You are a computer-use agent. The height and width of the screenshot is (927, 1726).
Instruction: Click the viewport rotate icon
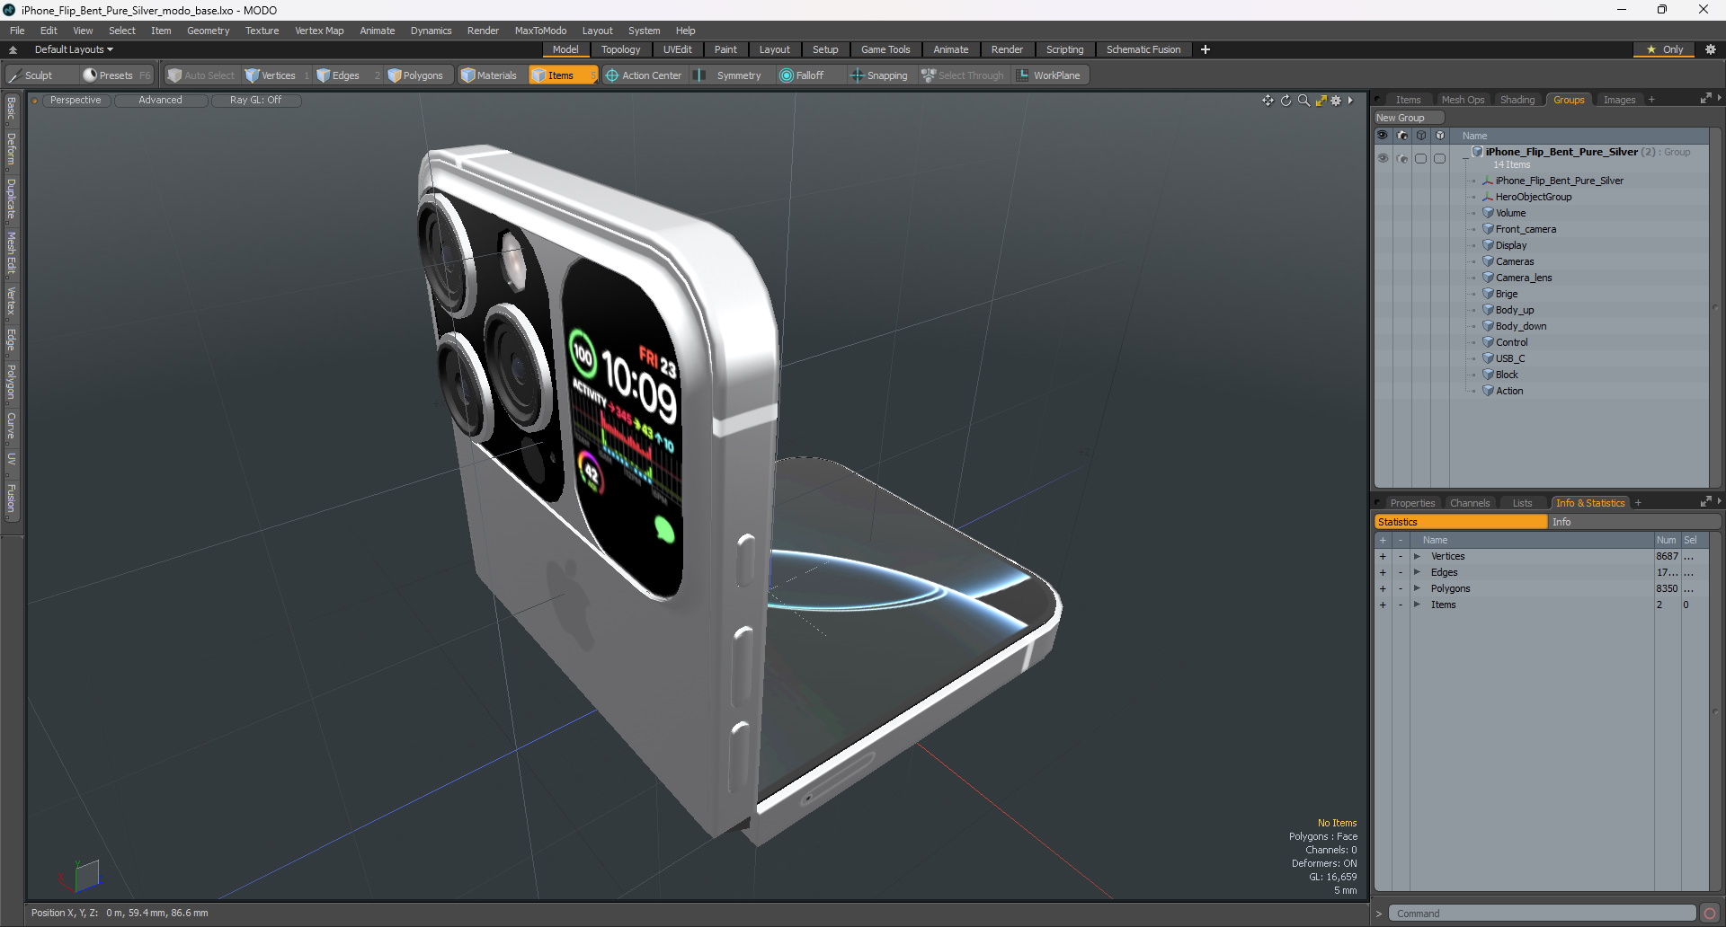(1286, 101)
